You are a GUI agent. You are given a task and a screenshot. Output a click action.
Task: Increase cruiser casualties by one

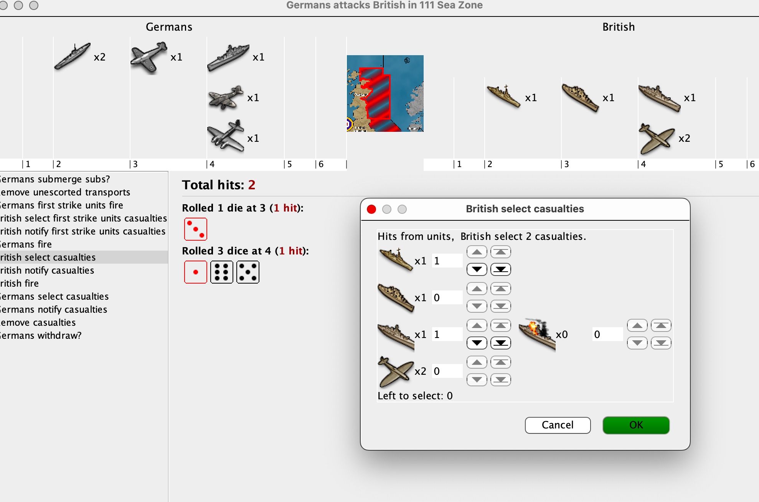point(477,289)
